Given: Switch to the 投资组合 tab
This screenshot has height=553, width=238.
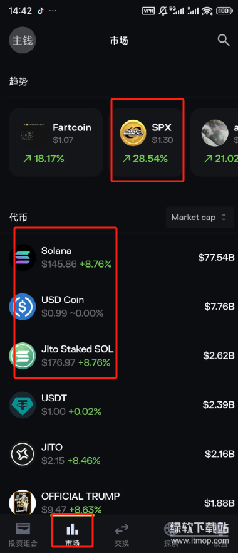Looking at the screenshot, I should tap(23, 534).
